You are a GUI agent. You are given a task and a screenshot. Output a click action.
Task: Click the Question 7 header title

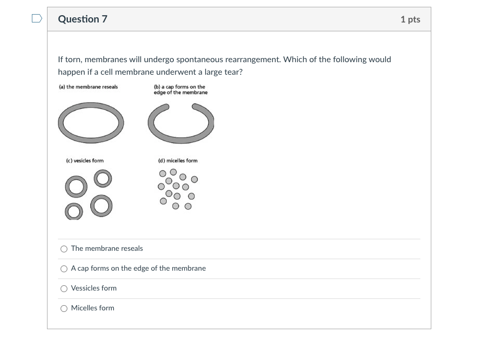(x=83, y=19)
